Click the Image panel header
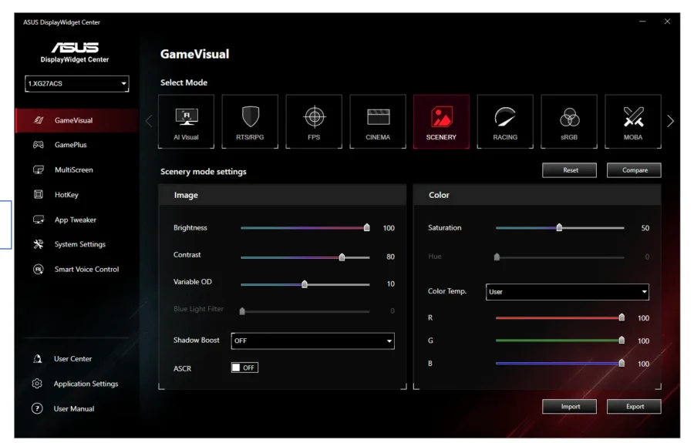 tap(282, 195)
